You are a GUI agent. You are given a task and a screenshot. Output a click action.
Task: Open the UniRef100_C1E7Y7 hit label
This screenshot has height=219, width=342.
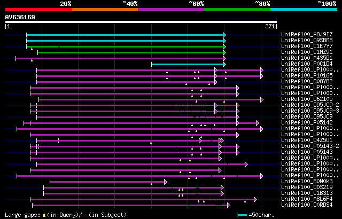[x=307, y=46]
